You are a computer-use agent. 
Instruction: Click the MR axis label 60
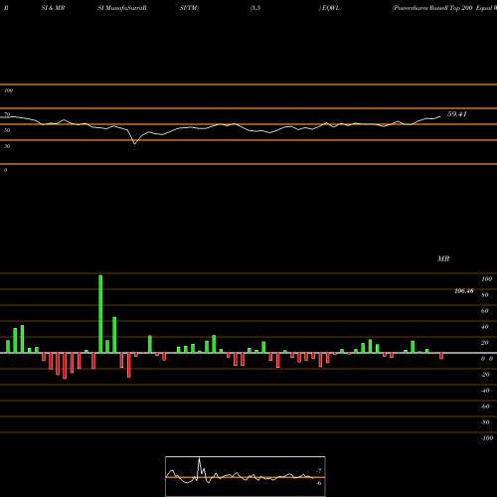(x=485, y=311)
